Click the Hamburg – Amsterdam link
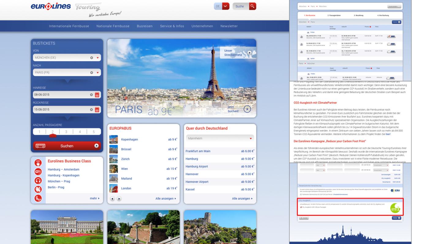The image size is (434, 244). click(63, 169)
